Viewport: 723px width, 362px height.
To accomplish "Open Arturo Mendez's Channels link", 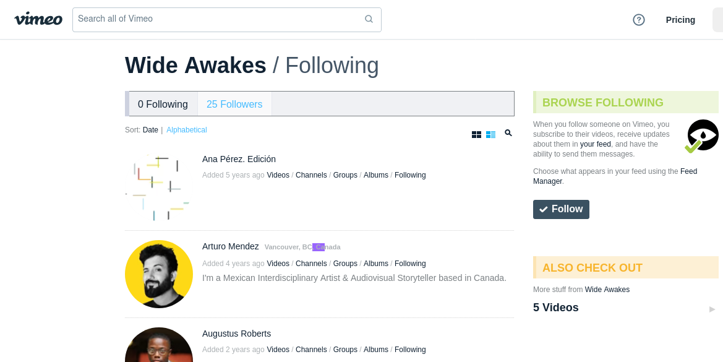I will [311, 264].
